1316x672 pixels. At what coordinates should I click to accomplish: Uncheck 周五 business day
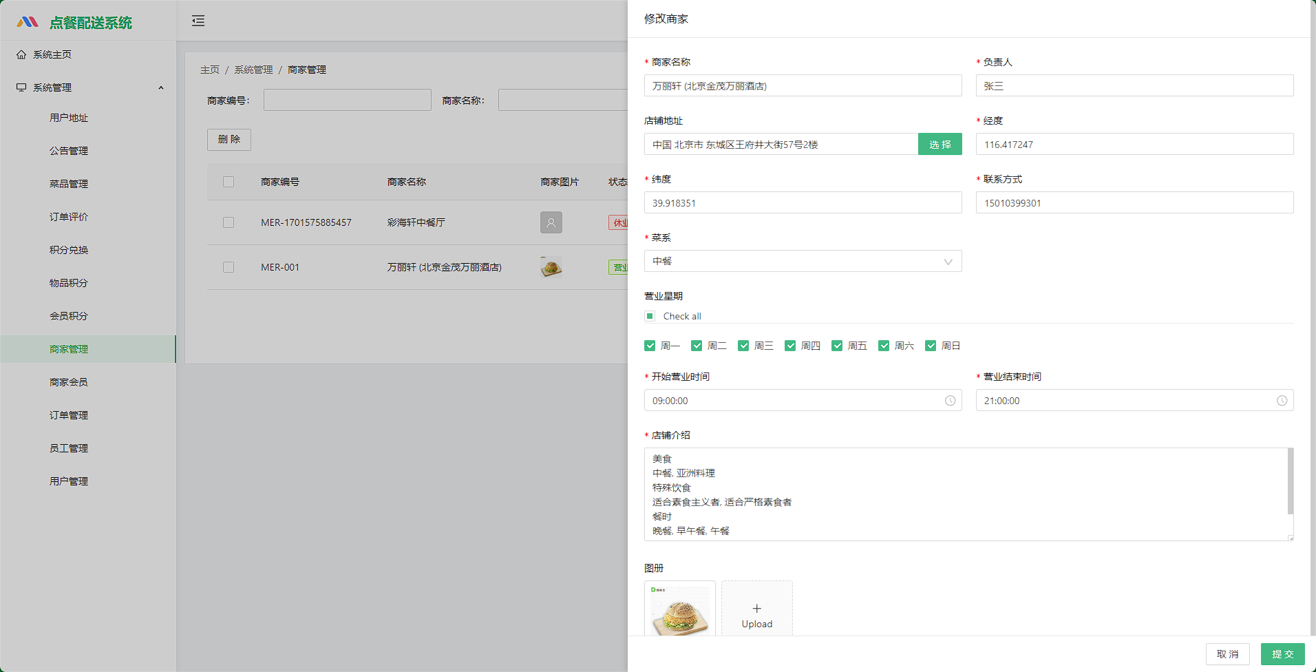pos(837,346)
